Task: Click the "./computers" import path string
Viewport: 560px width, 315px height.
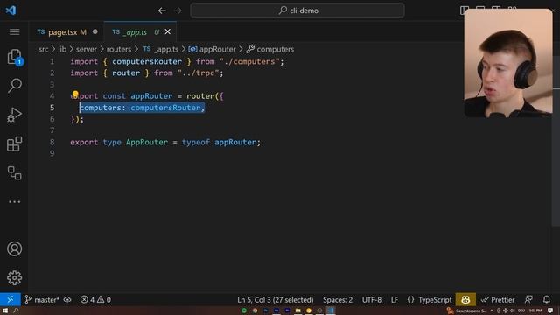Action: click(249, 61)
